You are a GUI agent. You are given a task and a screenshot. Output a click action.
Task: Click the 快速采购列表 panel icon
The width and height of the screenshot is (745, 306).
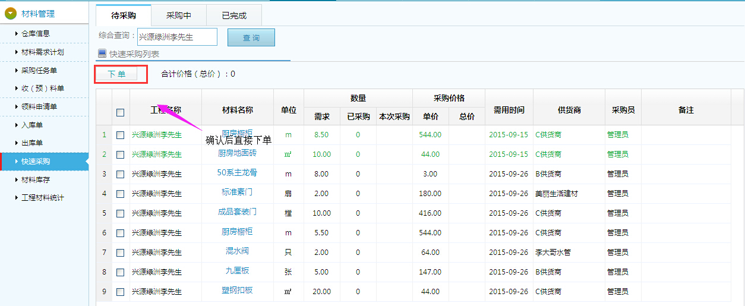pyautogui.click(x=102, y=53)
